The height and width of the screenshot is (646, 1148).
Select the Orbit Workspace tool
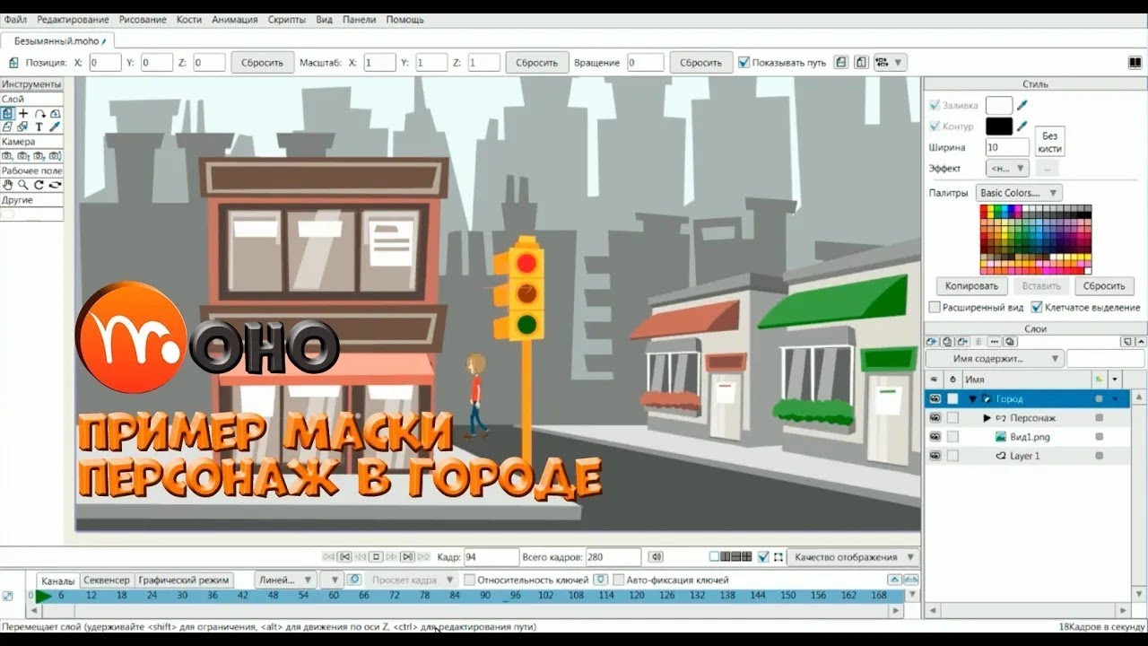pos(55,185)
